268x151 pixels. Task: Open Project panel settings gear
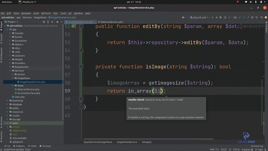point(57,22)
